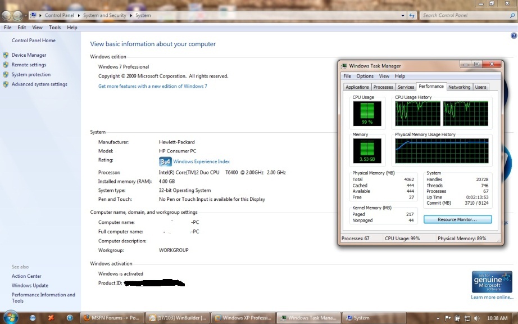Open the address bar history dropdown
The width and height of the screenshot is (518, 324).
(403, 15)
